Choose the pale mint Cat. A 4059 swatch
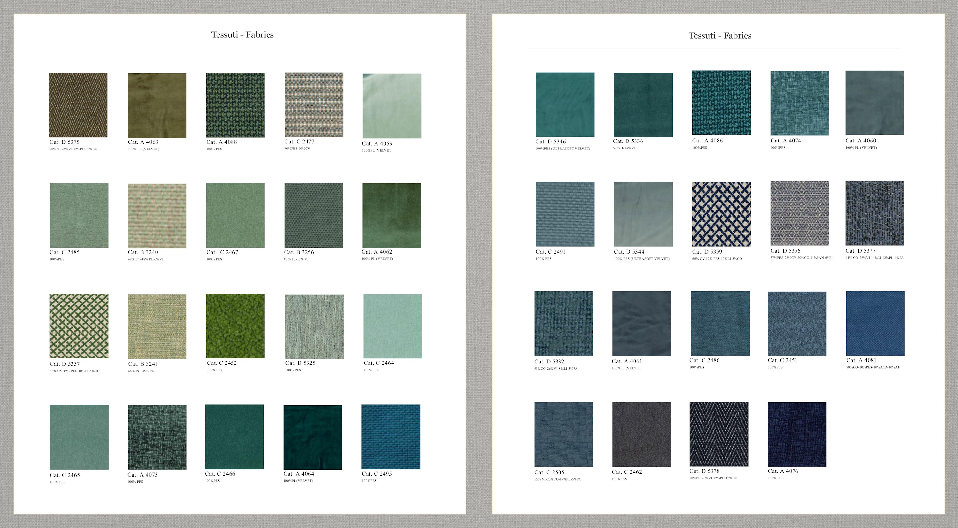 392,106
